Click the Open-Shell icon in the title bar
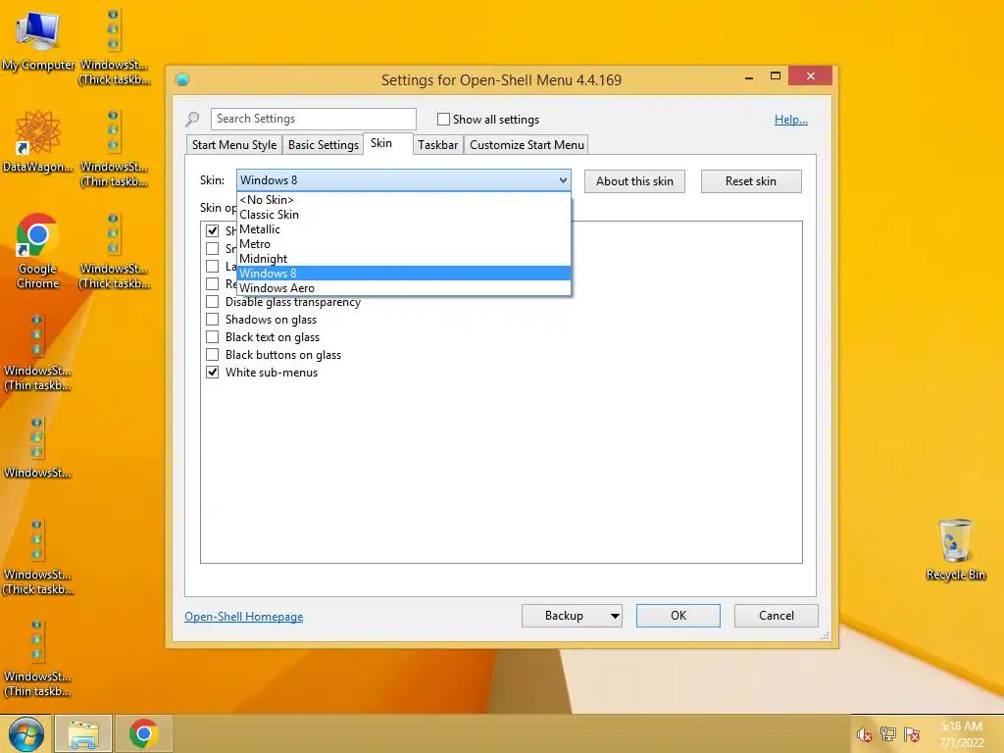 182,79
